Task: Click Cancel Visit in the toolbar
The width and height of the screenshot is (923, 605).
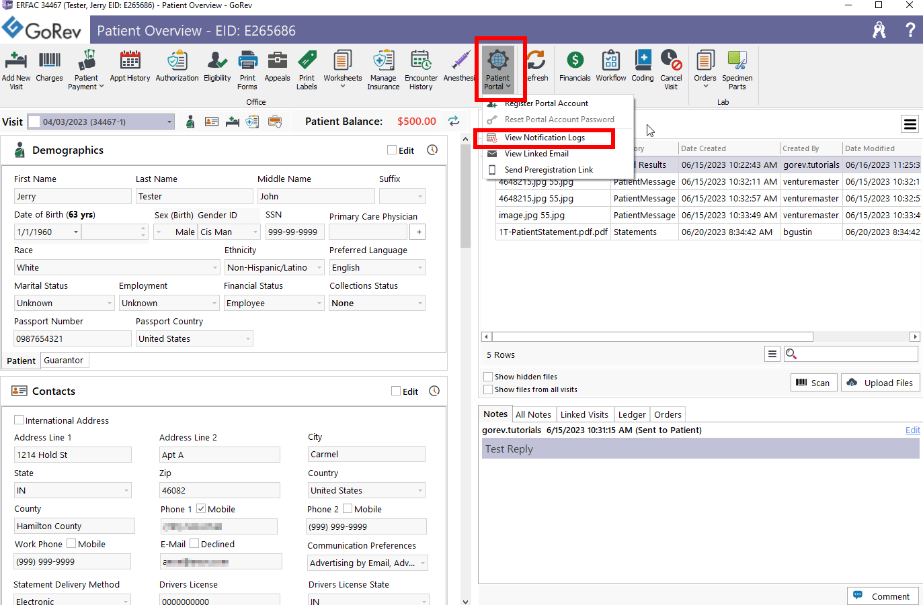Action: [x=671, y=70]
